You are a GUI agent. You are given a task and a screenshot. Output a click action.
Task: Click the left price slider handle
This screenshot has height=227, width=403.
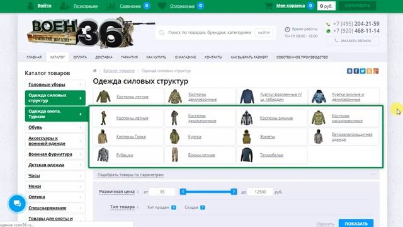(x=183, y=192)
